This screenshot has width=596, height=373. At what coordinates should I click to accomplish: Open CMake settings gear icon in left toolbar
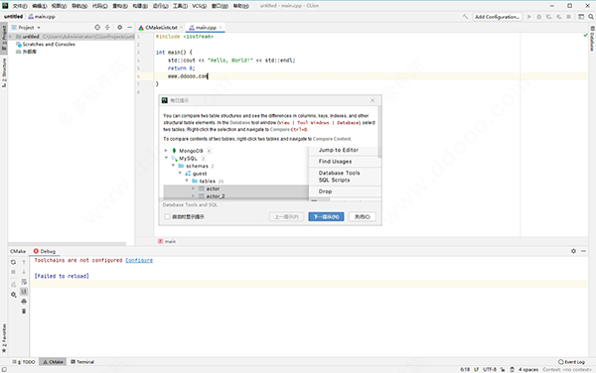click(x=13, y=295)
